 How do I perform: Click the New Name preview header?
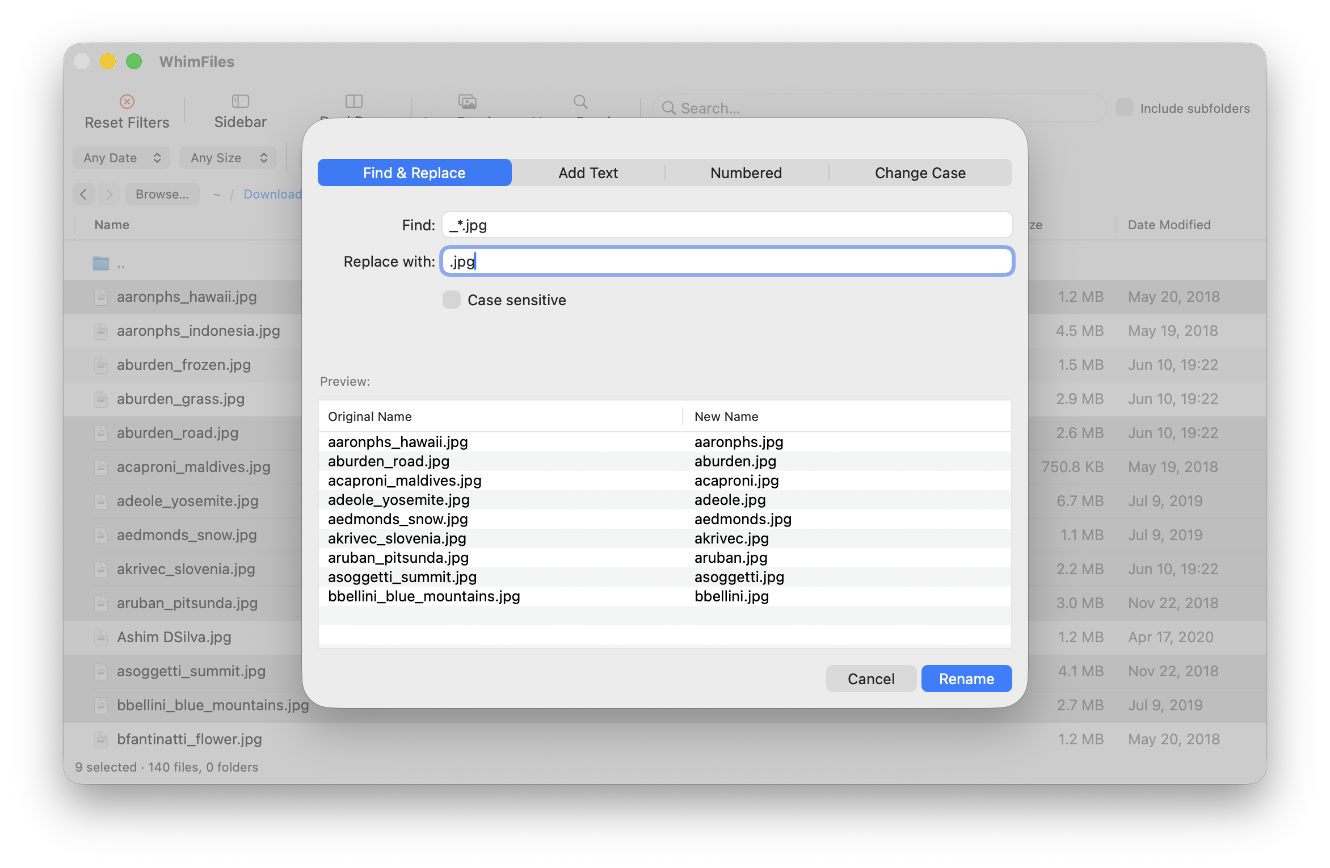click(726, 416)
